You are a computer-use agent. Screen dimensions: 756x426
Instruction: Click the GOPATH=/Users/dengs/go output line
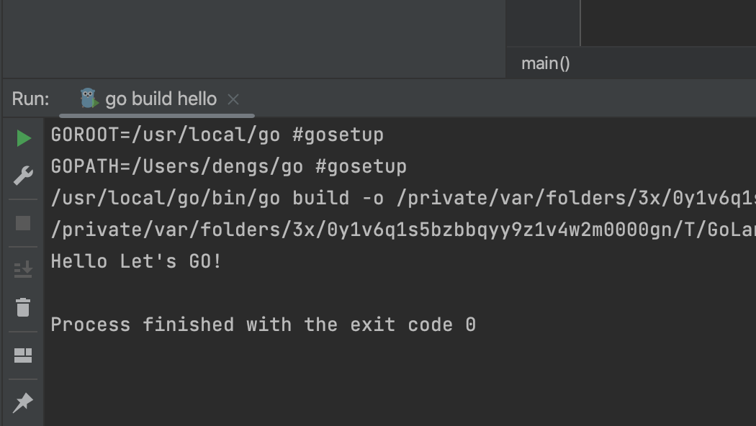[x=228, y=166]
